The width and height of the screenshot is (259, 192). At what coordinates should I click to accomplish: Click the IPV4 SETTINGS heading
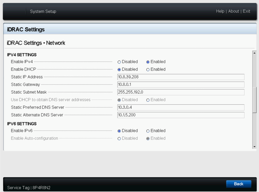pos(22,55)
